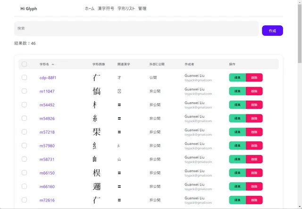Image resolution: width=302 pixels, height=209 pixels.
Task: Edit the m58731 glyph entry
Action: (237, 159)
